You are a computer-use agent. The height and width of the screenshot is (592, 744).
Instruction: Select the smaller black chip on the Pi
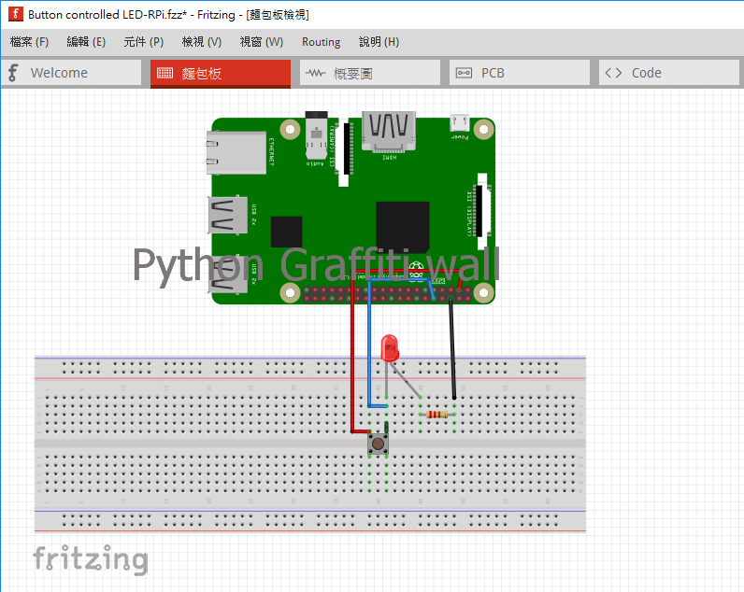click(287, 232)
